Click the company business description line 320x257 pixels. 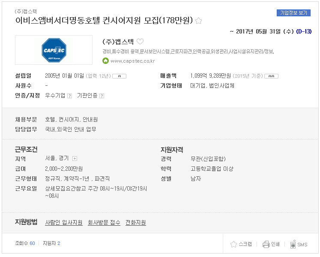point(188,51)
